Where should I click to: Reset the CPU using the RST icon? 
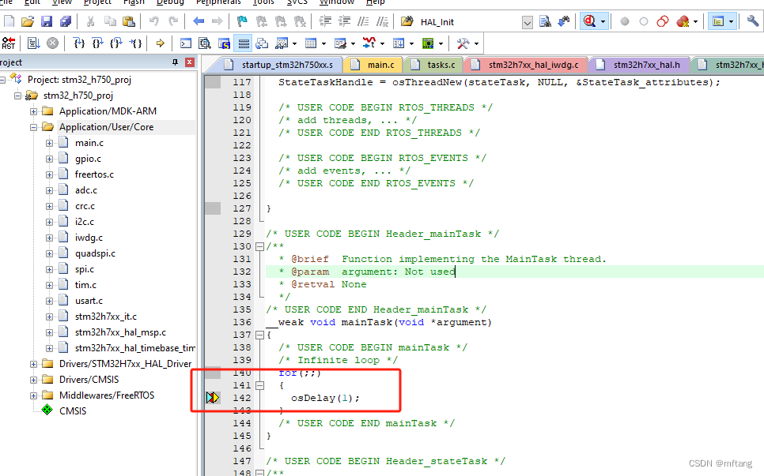pos(9,43)
